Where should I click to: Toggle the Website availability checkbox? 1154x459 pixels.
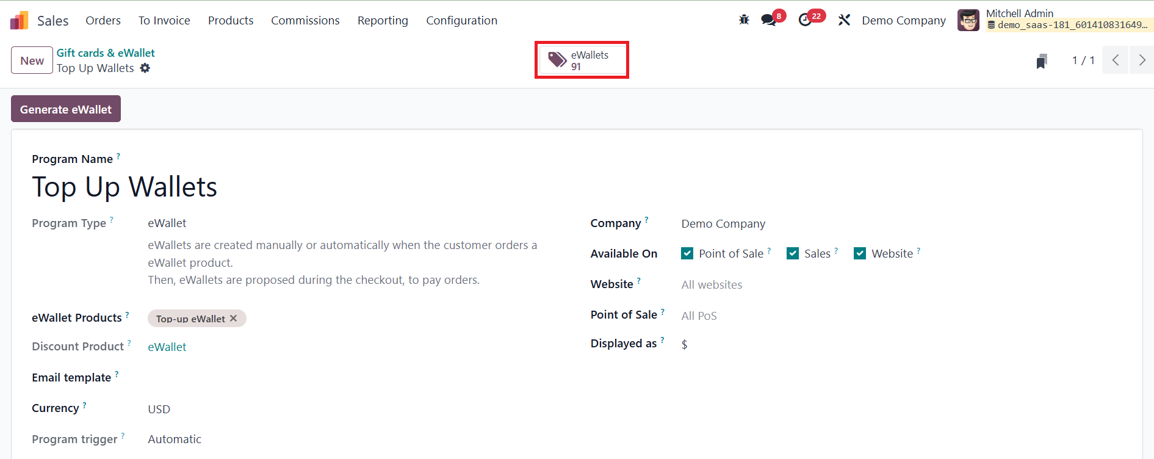point(860,253)
